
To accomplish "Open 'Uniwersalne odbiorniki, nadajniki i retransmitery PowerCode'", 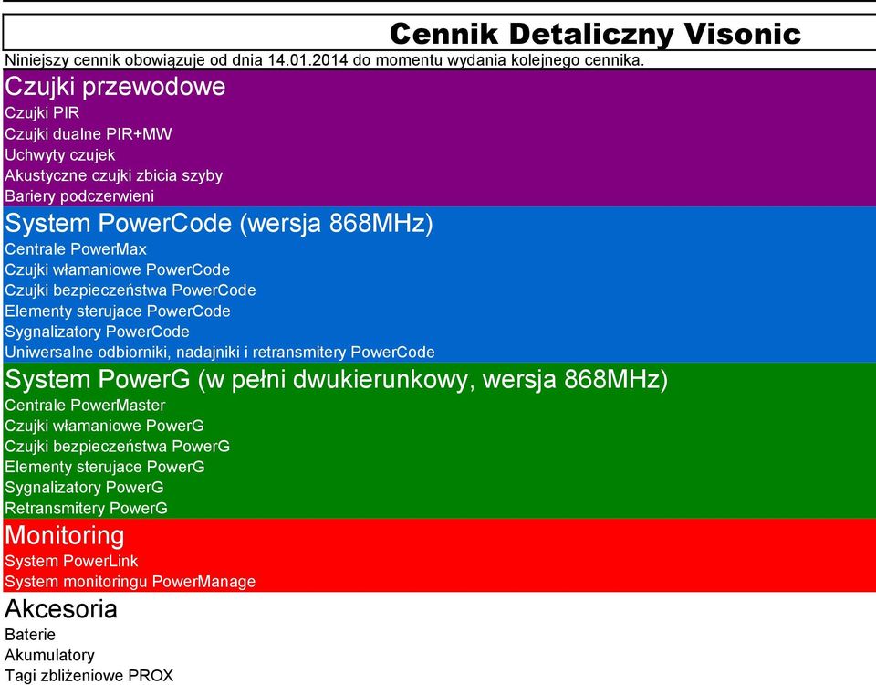I will 220,353.
